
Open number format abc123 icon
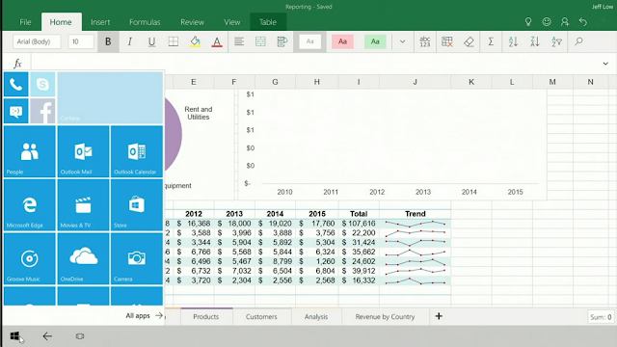click(x=425, y=41)
